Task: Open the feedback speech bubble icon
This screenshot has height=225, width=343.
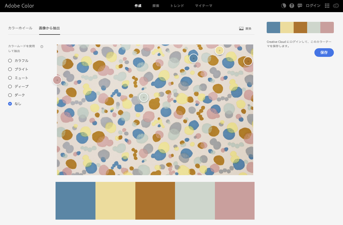Action: [x=300, y=6]
